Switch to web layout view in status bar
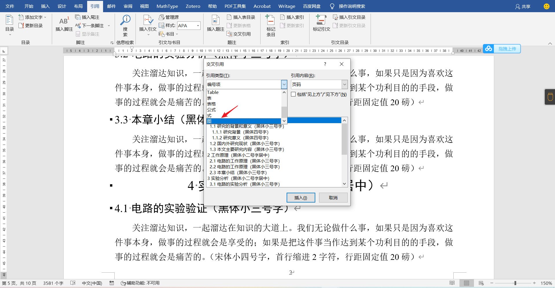 pyautogui.click(x=481, y=283)
